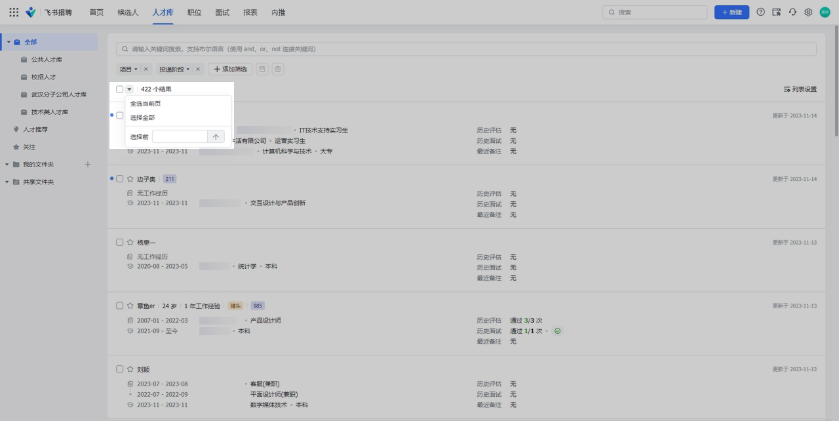Click the trash icon to clear filters
Viewport: 839px width, 421px height.
pos(278,70)
